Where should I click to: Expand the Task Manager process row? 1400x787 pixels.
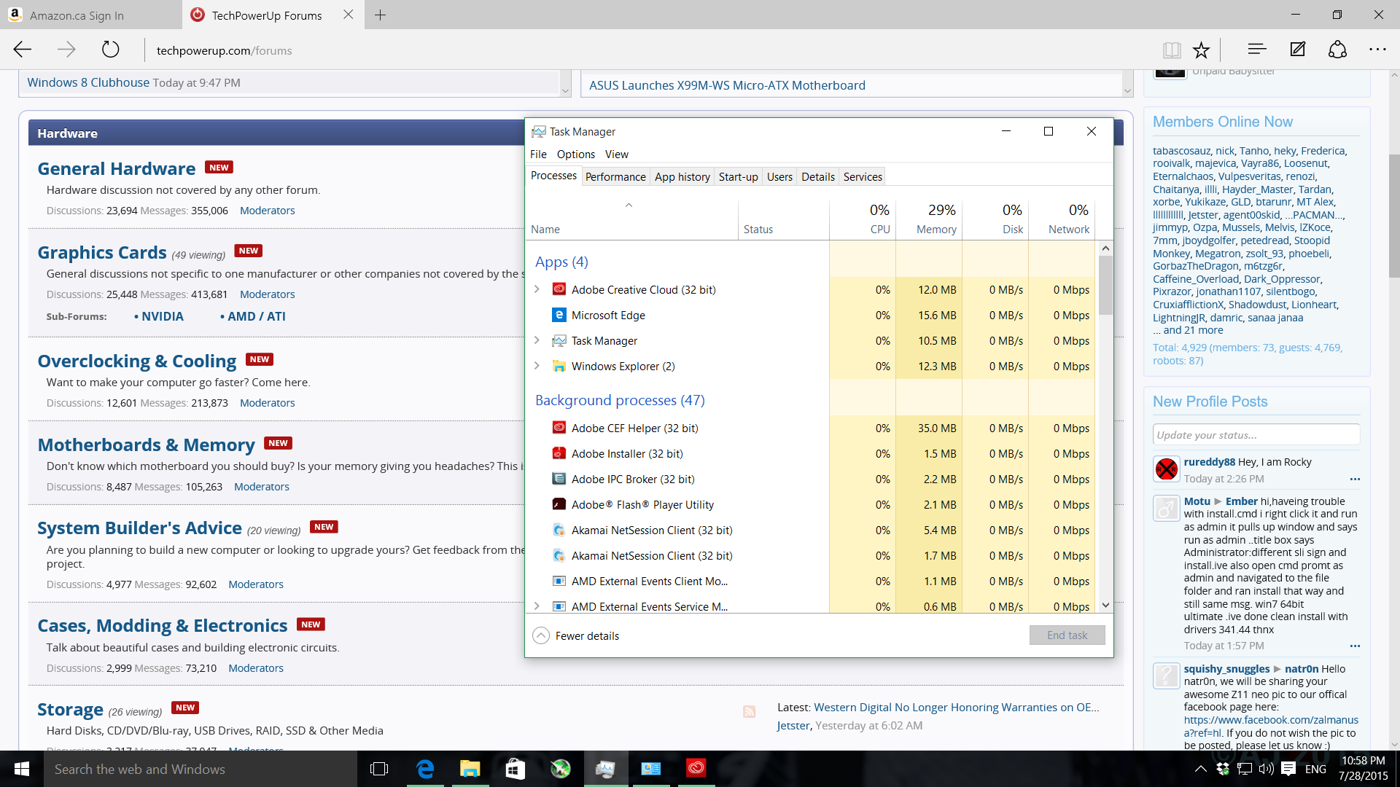tap(537, 340)
